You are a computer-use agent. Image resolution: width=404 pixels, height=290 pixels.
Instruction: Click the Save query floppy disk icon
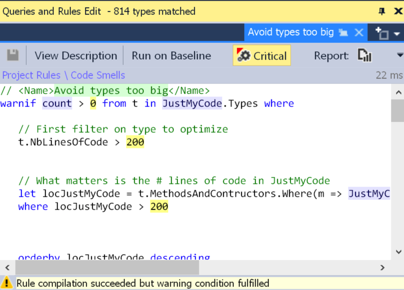tap(13, 56)
